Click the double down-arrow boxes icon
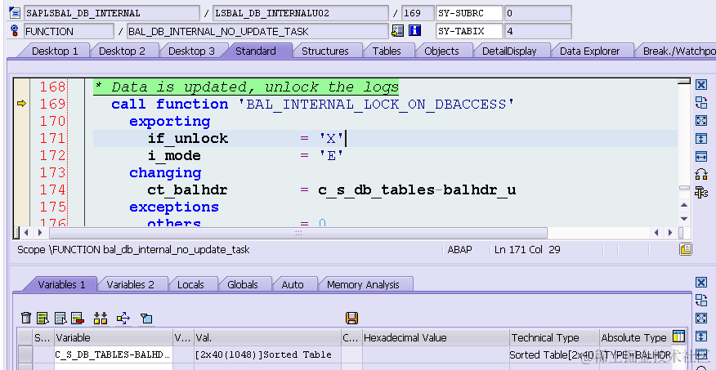 click(x=101, y=318)
